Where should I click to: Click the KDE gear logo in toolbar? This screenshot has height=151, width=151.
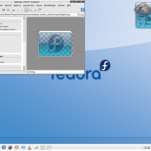click(x=82, y=10)
